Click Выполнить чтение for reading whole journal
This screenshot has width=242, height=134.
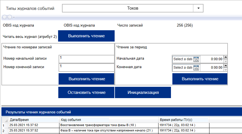(86, 36)
